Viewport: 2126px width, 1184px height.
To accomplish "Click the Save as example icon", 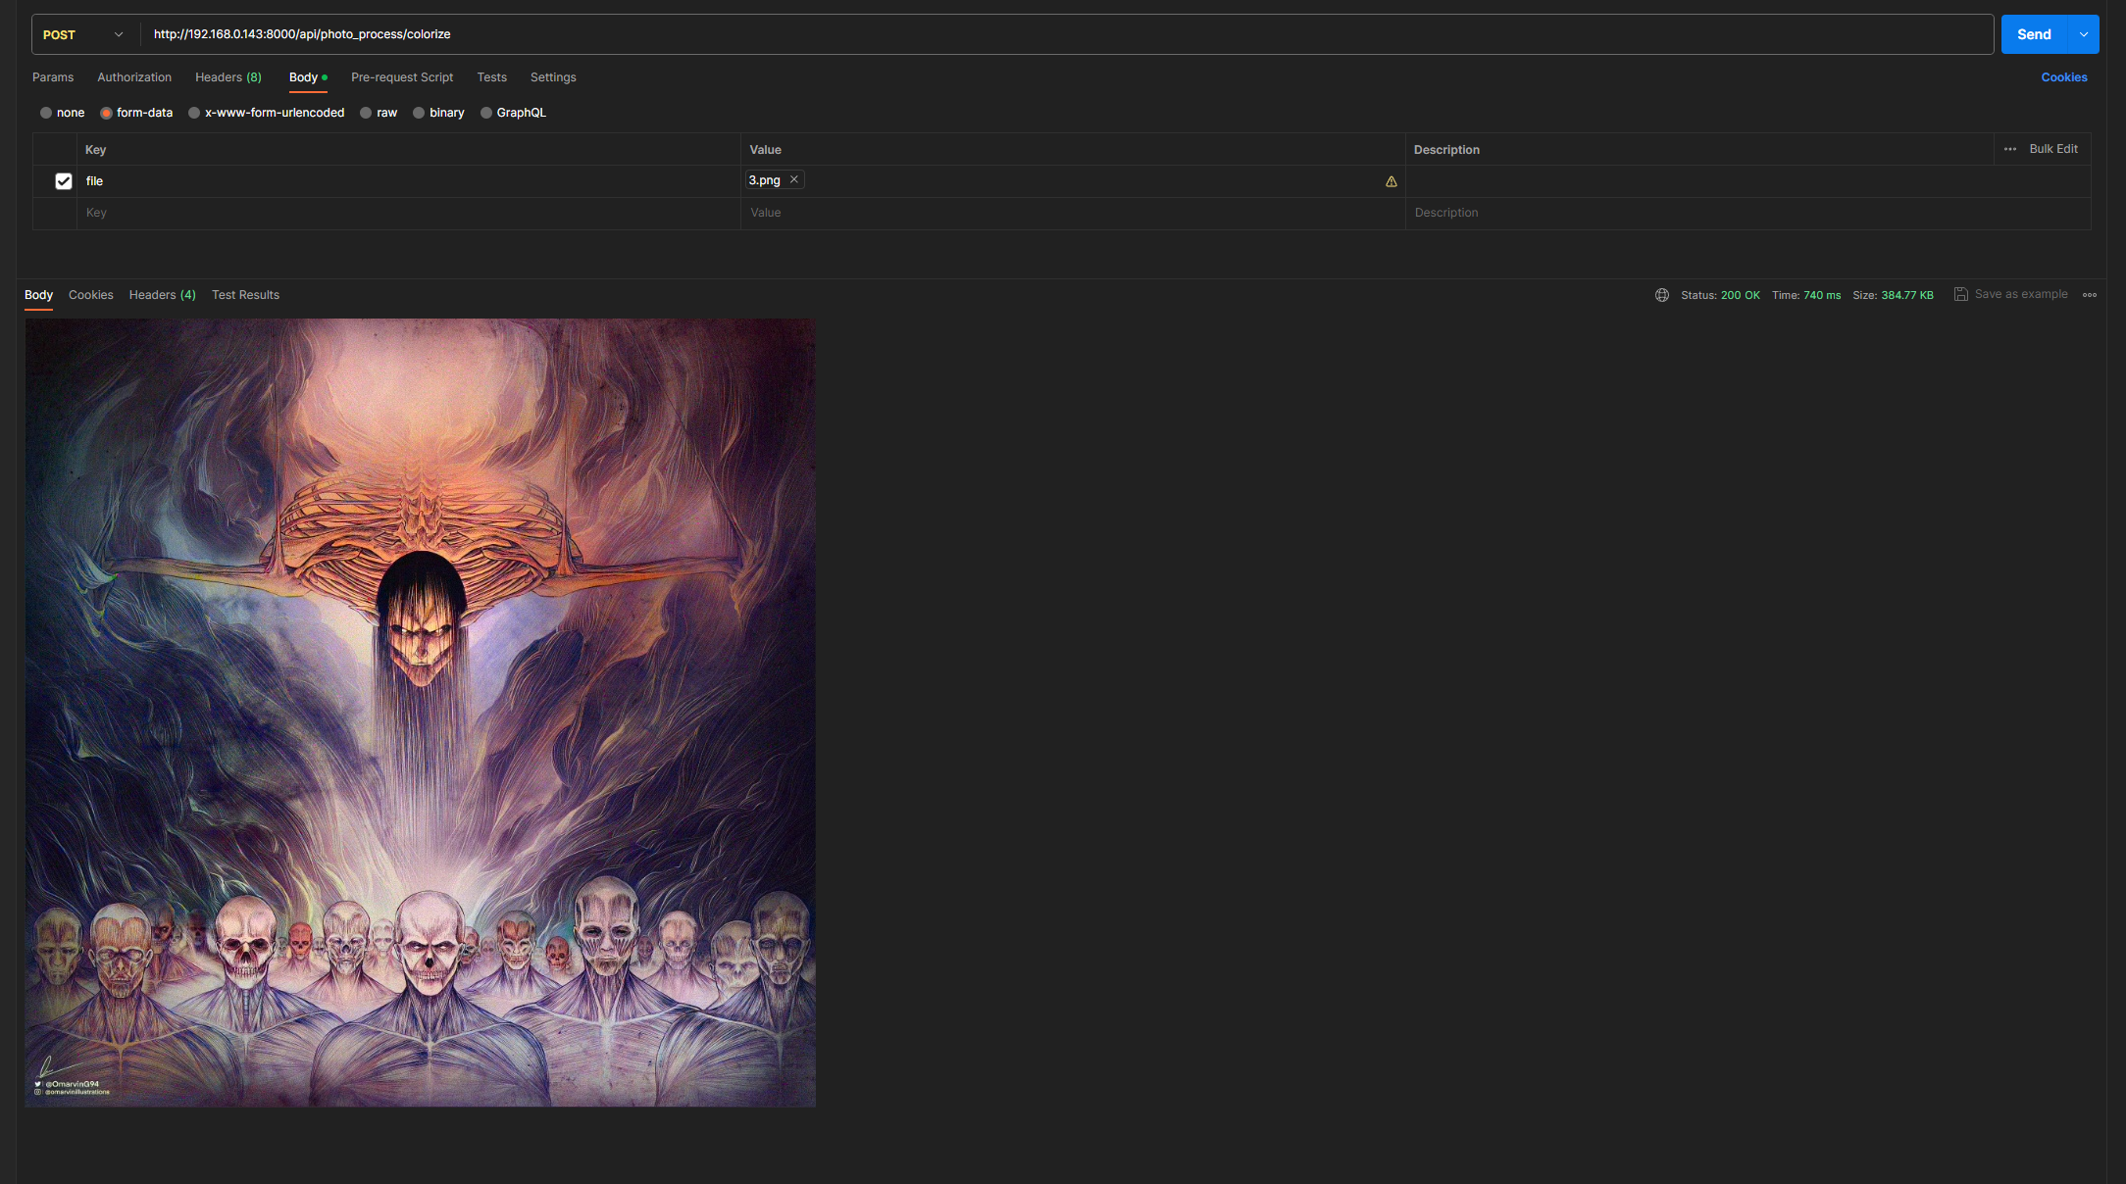I will [1960, 294].
